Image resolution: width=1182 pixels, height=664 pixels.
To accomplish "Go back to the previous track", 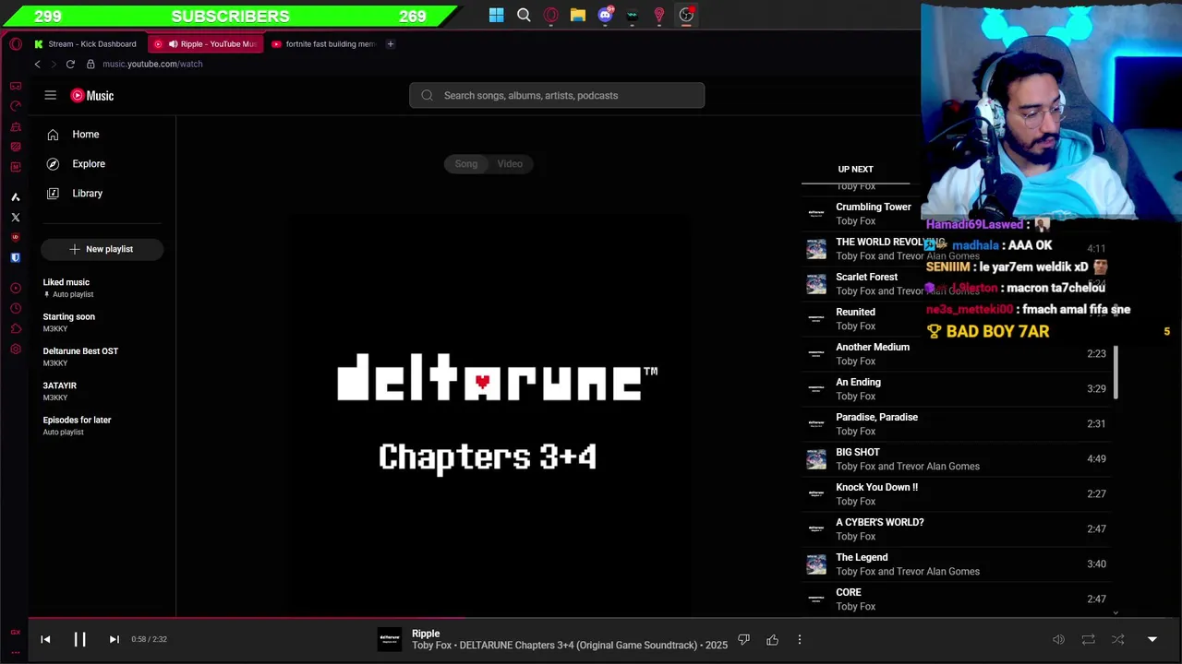I will (45, 639).
